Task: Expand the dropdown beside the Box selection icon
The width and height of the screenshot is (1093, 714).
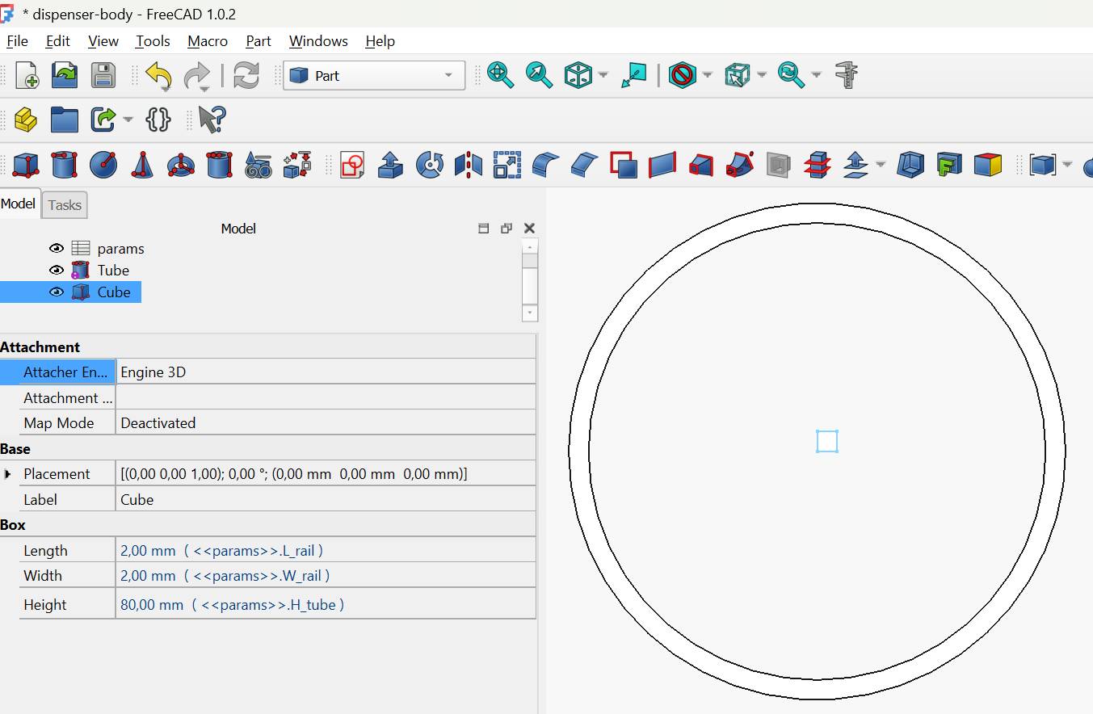Action: [762, 76]
